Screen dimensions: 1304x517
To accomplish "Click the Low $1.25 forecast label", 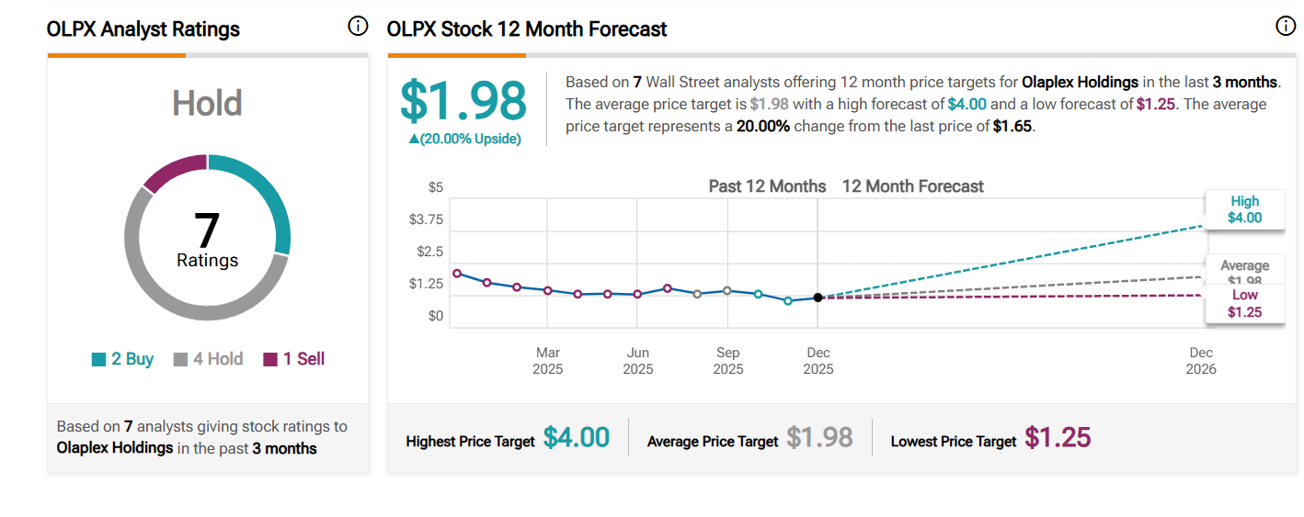I will tap(1244, 304).
